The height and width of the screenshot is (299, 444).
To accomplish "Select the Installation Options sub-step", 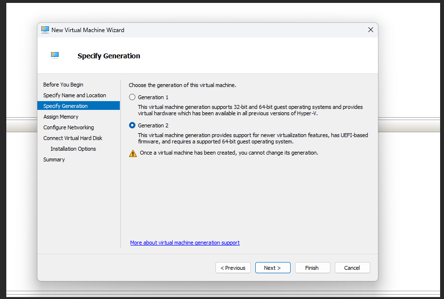I will (x=73, y=149).
